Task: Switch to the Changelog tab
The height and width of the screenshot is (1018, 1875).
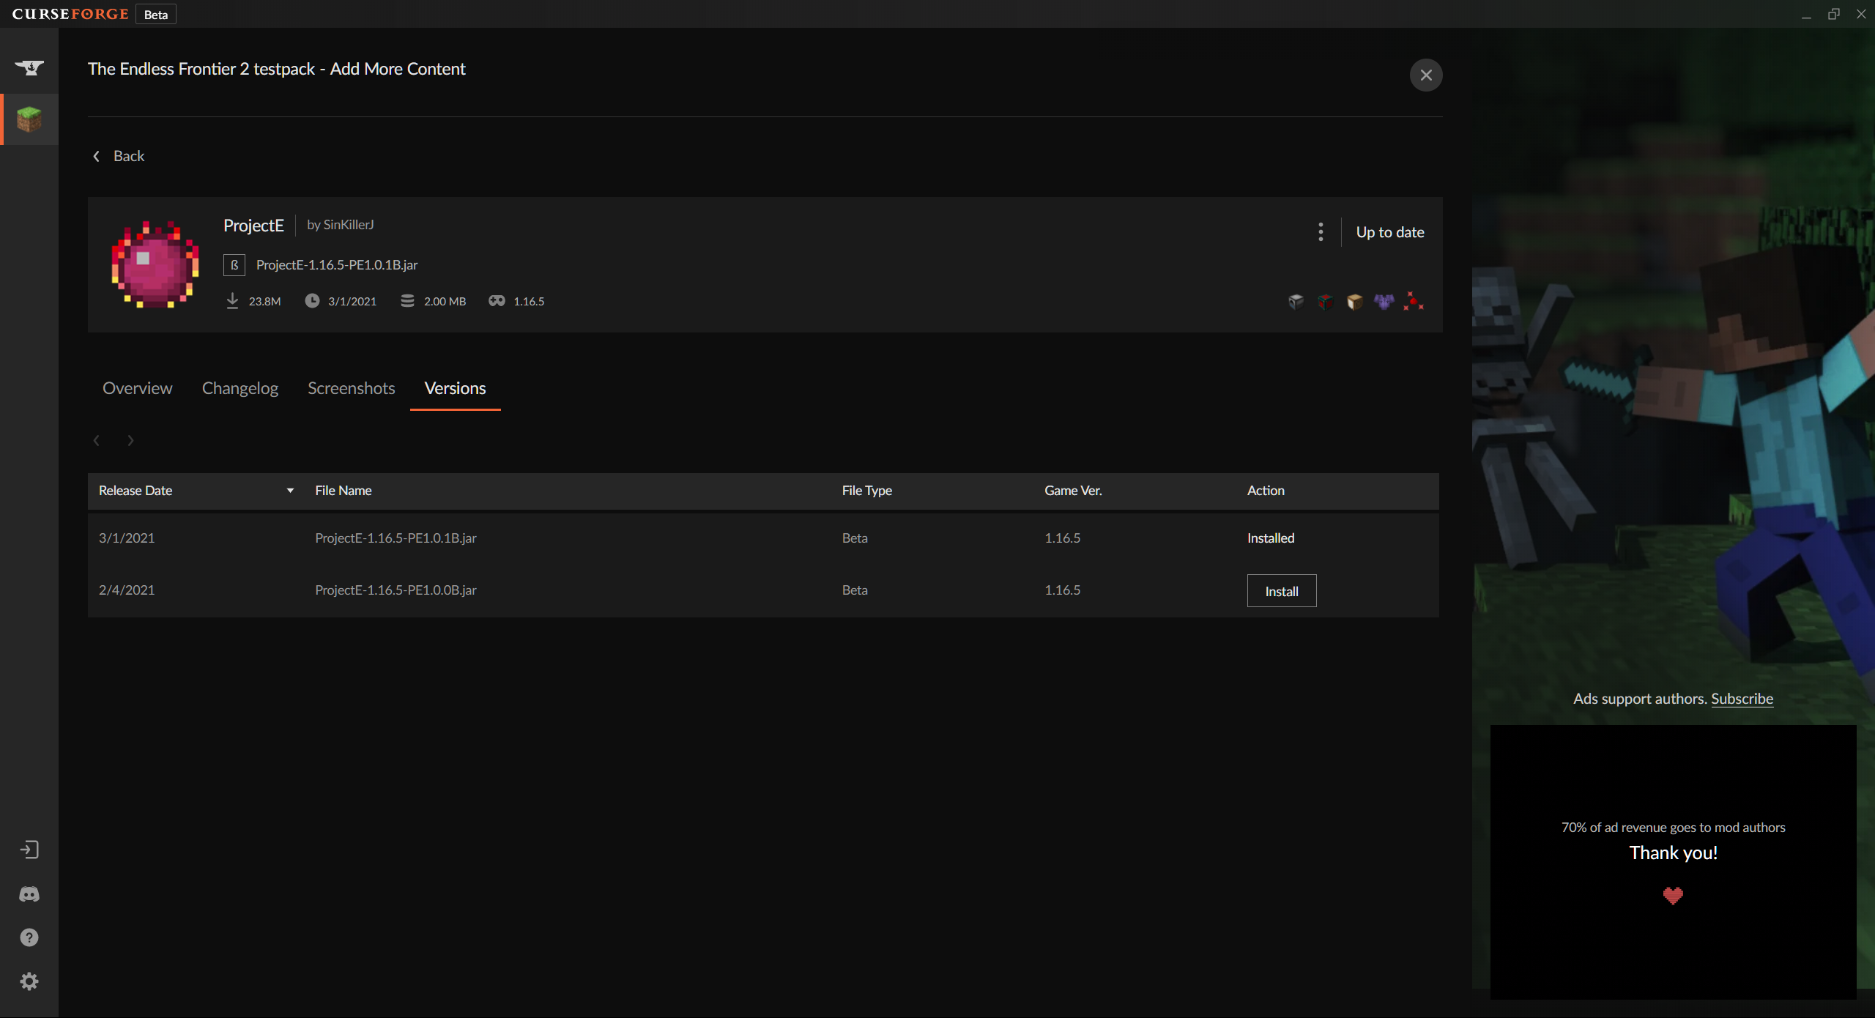Action: point(240,388)
